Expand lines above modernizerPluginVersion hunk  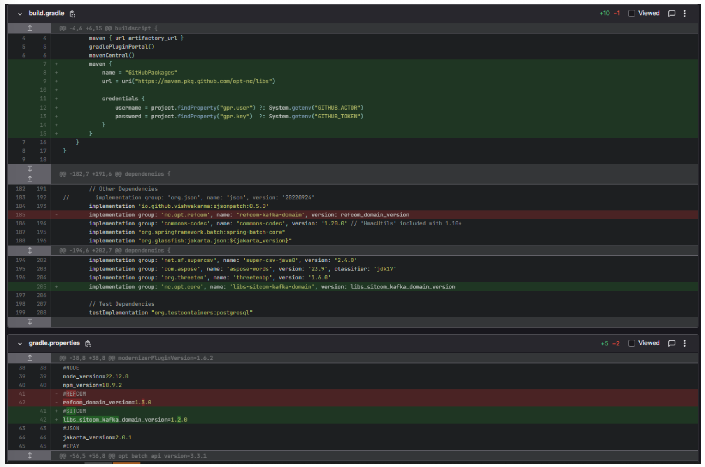click(30, 358)
